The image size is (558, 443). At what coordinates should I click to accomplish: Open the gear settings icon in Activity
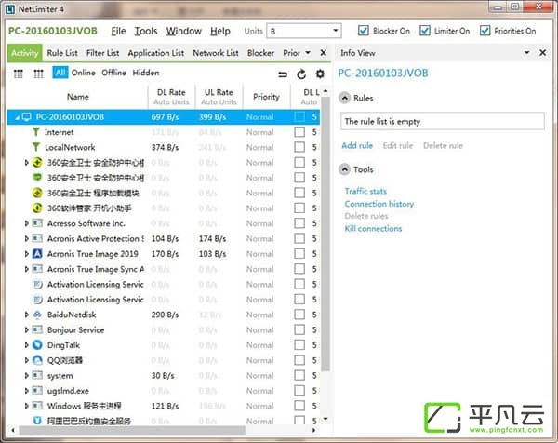pyautogui.click(x=320, y=74)
